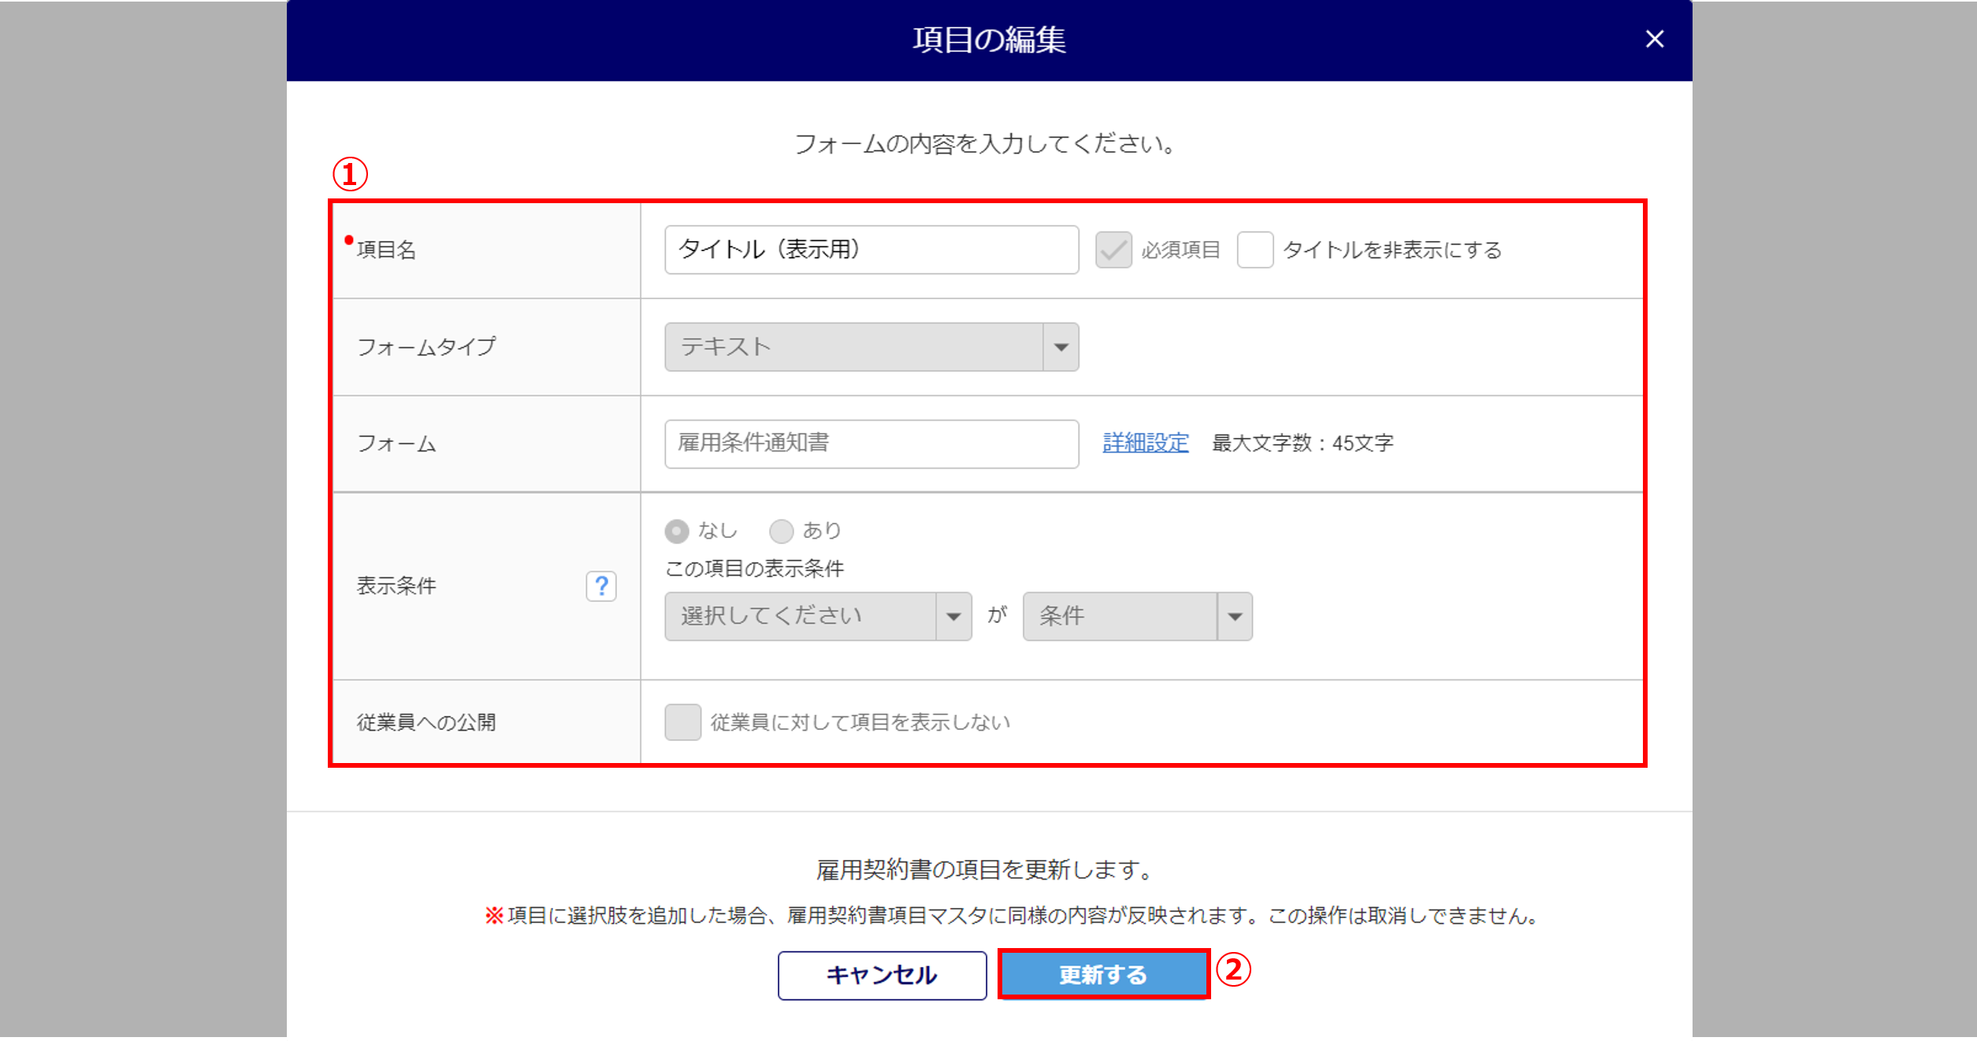Toggle the 必須項目 checkbox
The height and width of the screenshot is (1041, 1977).
coord(1113,250)
